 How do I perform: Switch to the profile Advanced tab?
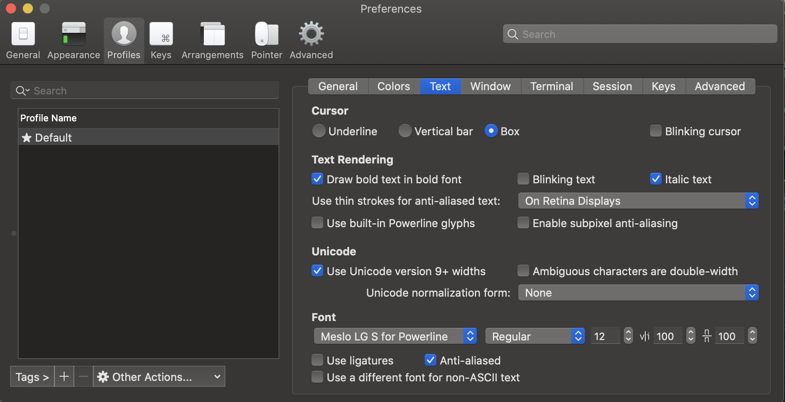coord(720,86)
